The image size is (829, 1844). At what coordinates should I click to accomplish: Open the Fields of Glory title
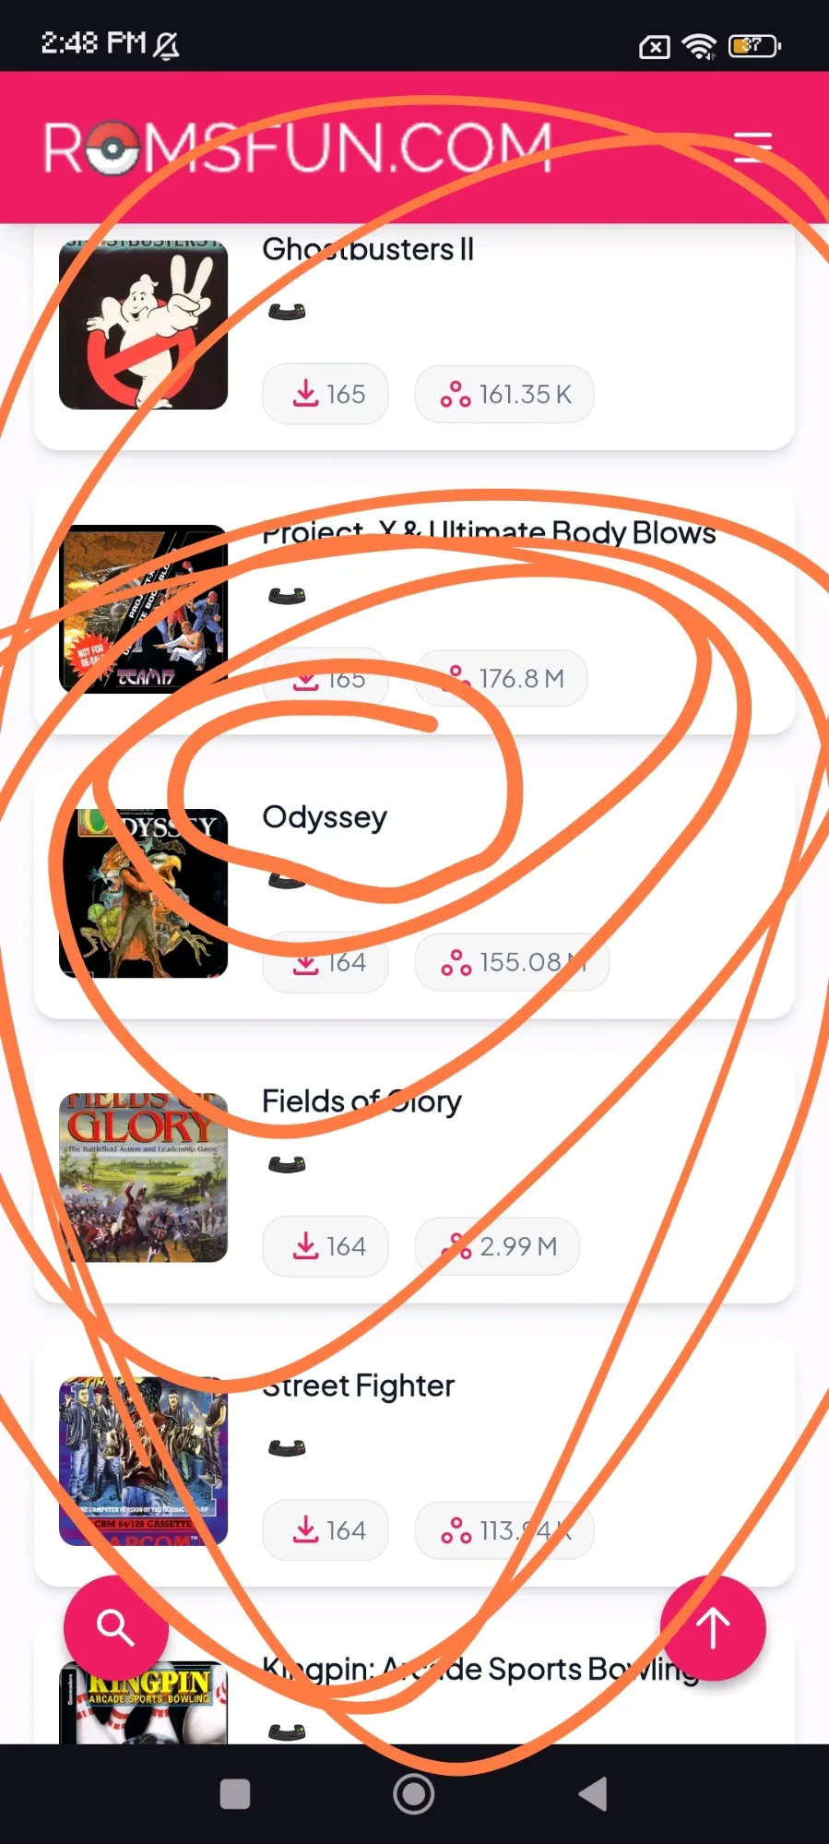(x=361, y=1101)
